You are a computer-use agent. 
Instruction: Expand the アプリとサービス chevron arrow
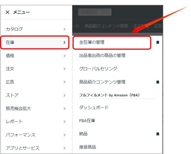point(64,148)
